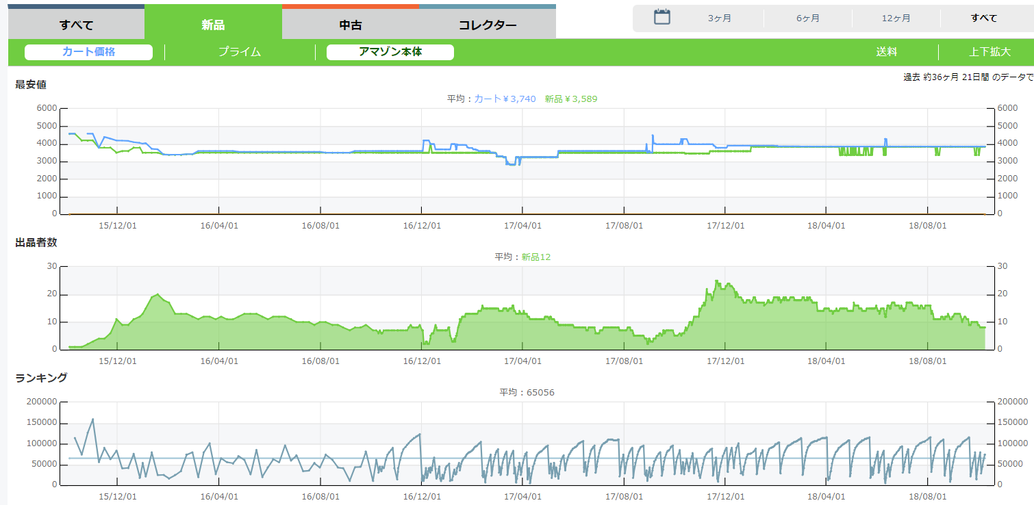Click the 17/04/01 marker on price chart axis

pyautogui.click(x=522, y=225)
